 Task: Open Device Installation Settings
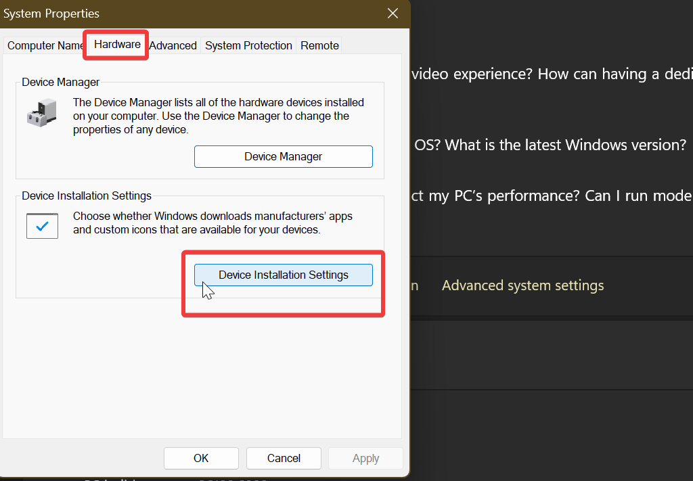(283, 275)
